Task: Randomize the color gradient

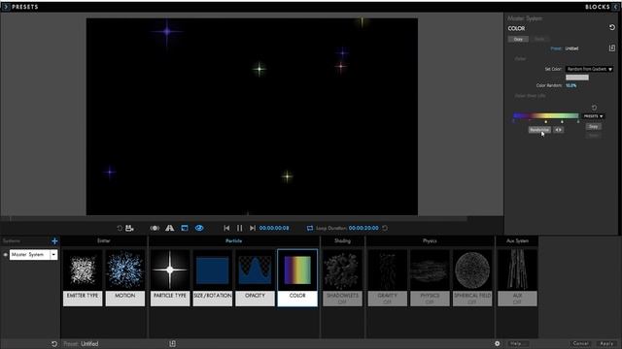Action: [539, 130]
